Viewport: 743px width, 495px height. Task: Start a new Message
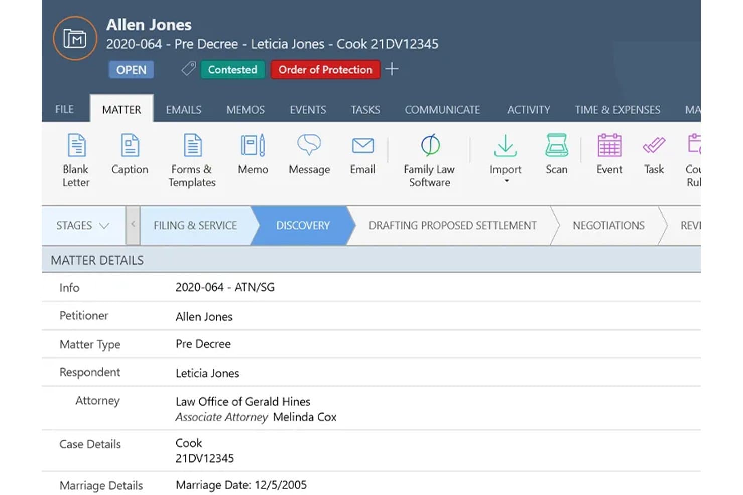[x=309, y=154]
